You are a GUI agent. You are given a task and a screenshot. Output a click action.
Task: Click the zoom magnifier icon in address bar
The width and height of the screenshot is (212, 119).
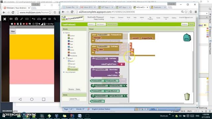point(183,12)
